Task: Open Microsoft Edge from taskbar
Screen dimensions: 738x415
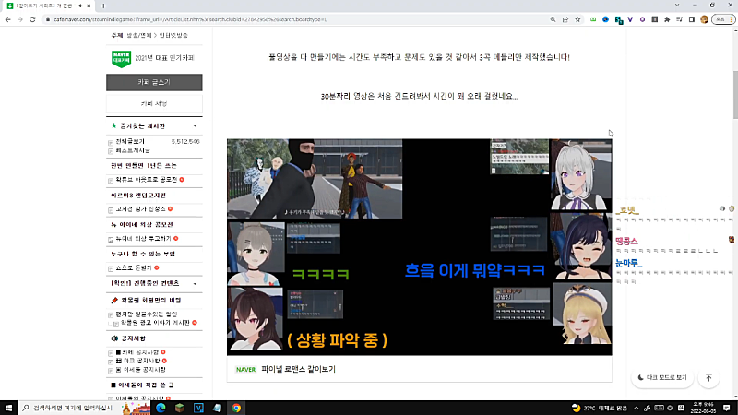Action: coord(159,407)
